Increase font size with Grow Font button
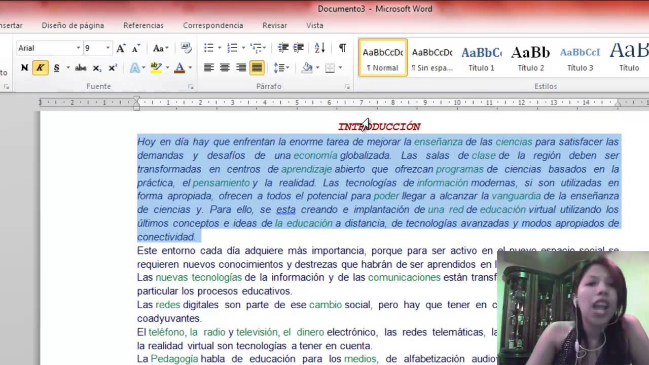The height and width of the screenshot is (365, 649). (120, 48)
